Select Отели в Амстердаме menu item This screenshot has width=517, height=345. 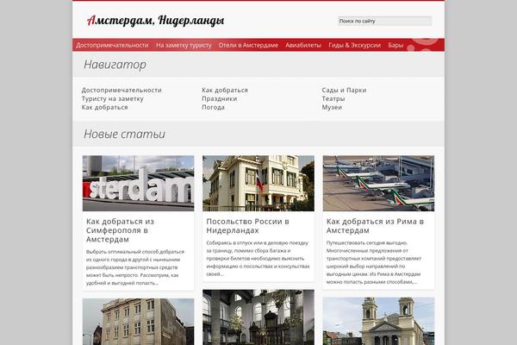point(248,45)
